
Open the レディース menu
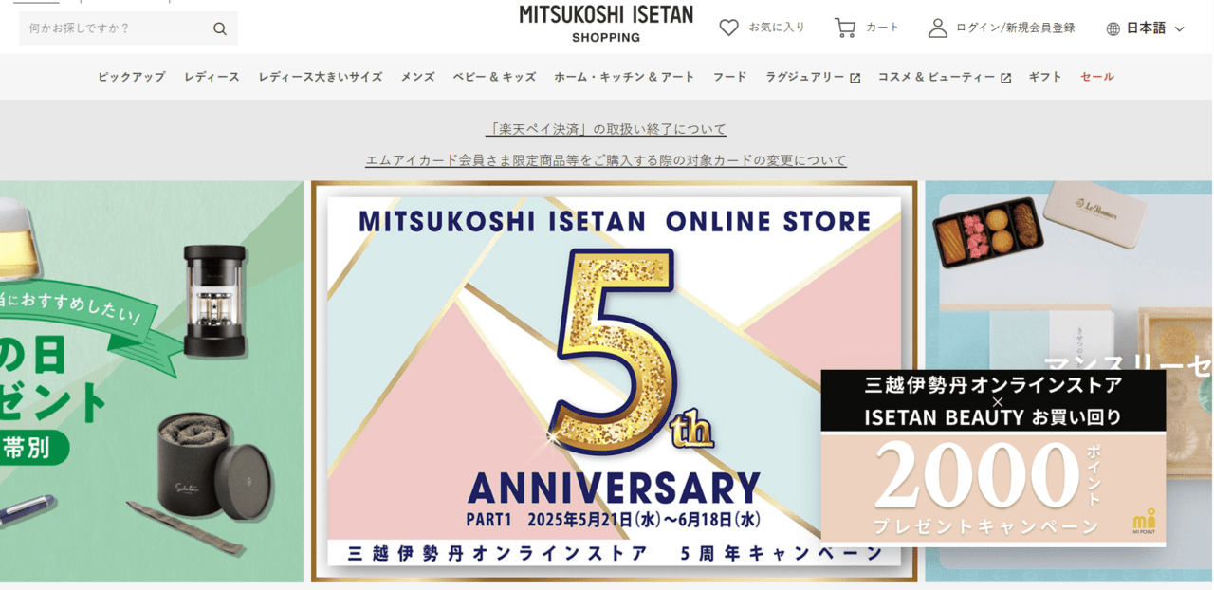pyautogui.click(x=212, y=77)
